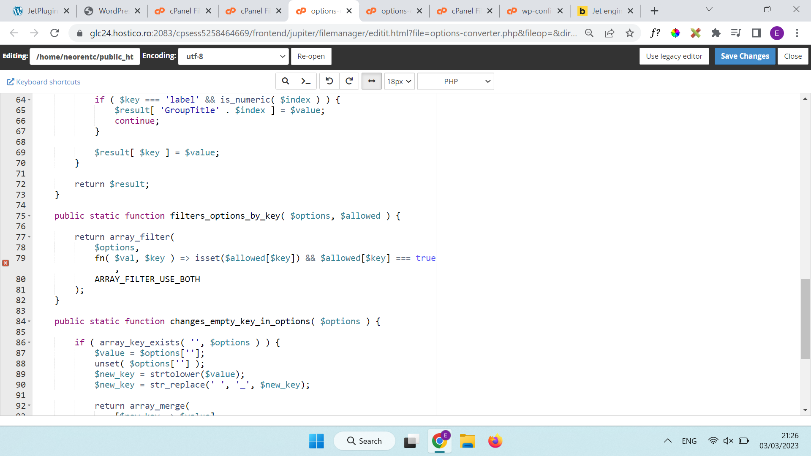The height and width of the screenshot is (456, 811).
Task: Click the Chrome icon on the taskbar
Action: (x=440, y=441)
